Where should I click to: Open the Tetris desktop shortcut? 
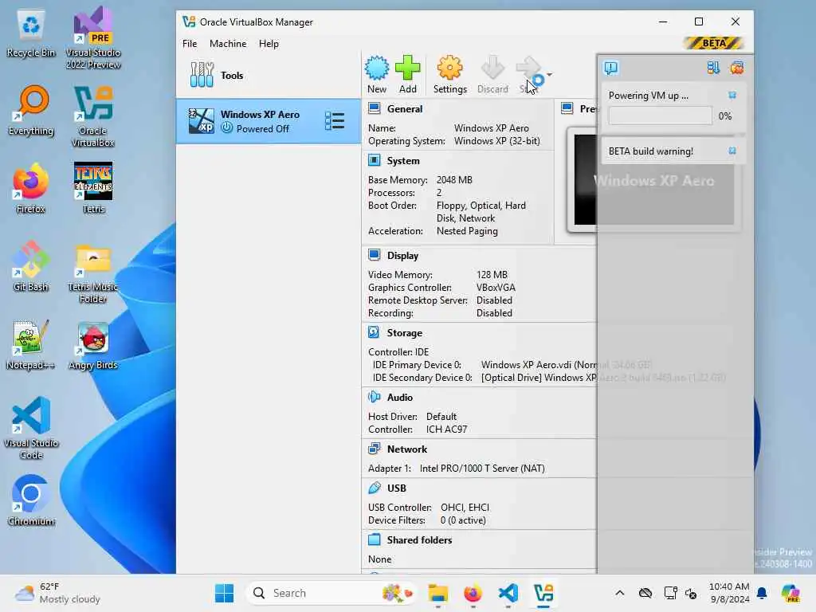click(x=93, y=188)
